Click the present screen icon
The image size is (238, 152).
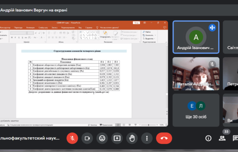point(117,138)
